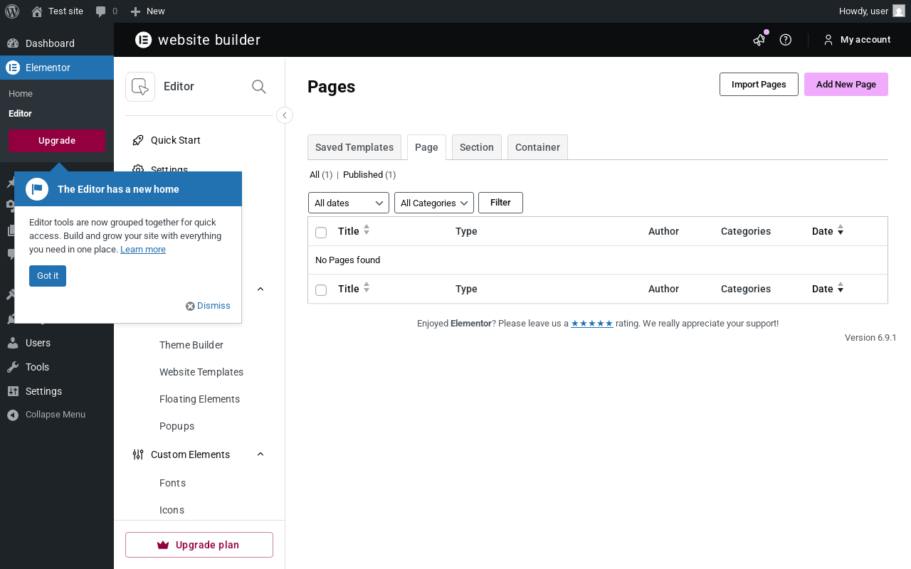Check the select-all checkbox in table header

pyautogui.click(x=321, y=233)
